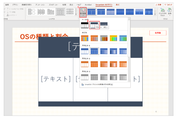Choose the first black outline basic color option

[x=85, y=25]
